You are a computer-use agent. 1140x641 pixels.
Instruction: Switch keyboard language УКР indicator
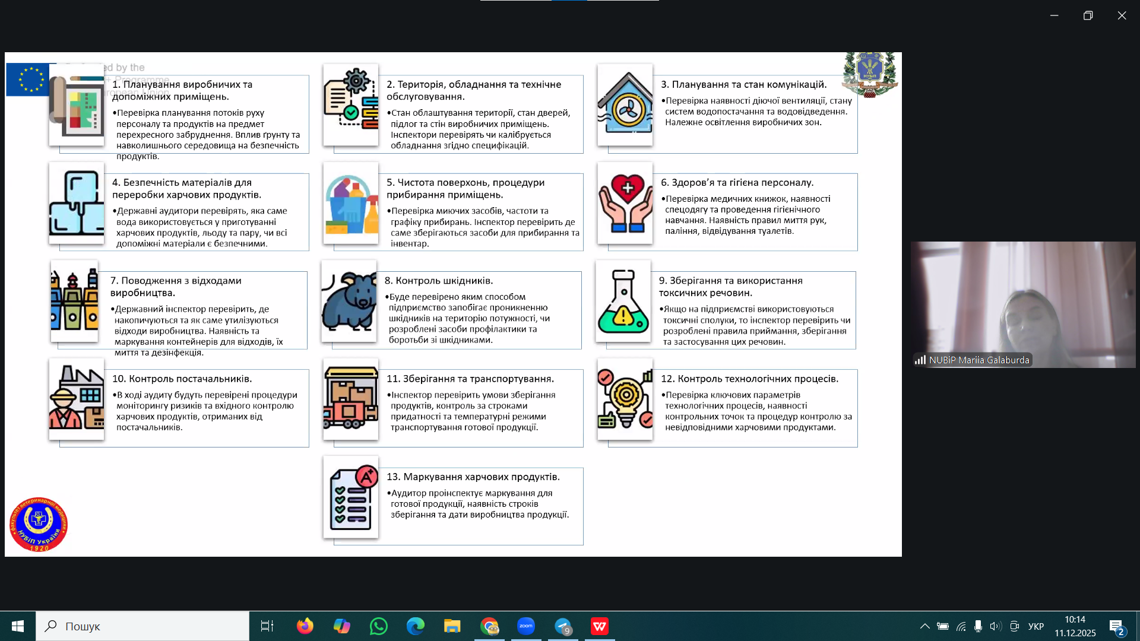[1036, 626]
